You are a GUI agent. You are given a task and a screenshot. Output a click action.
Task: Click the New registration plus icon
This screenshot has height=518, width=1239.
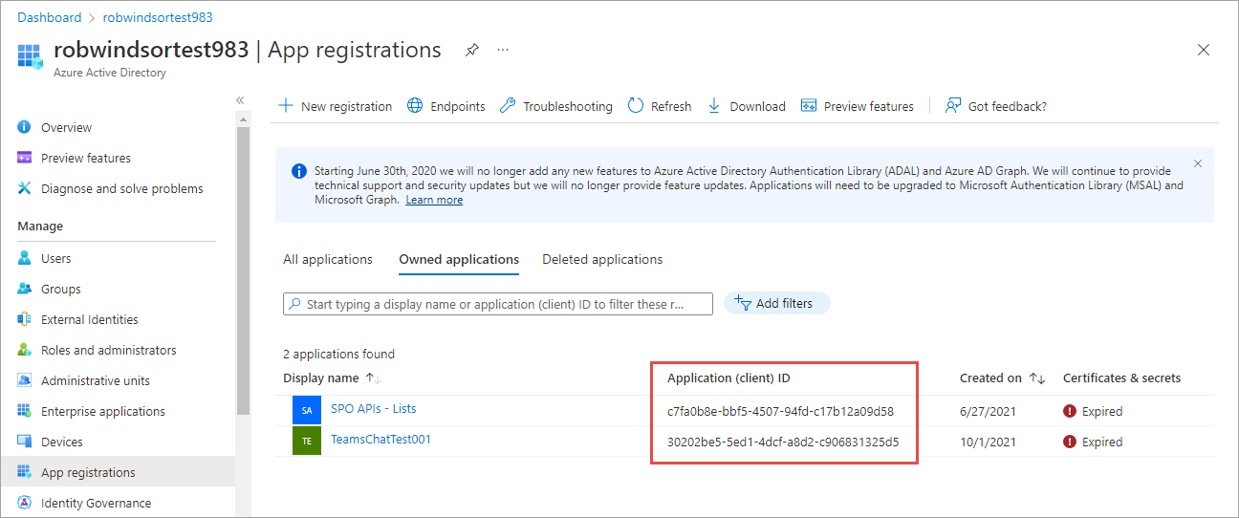pos(286,106)
